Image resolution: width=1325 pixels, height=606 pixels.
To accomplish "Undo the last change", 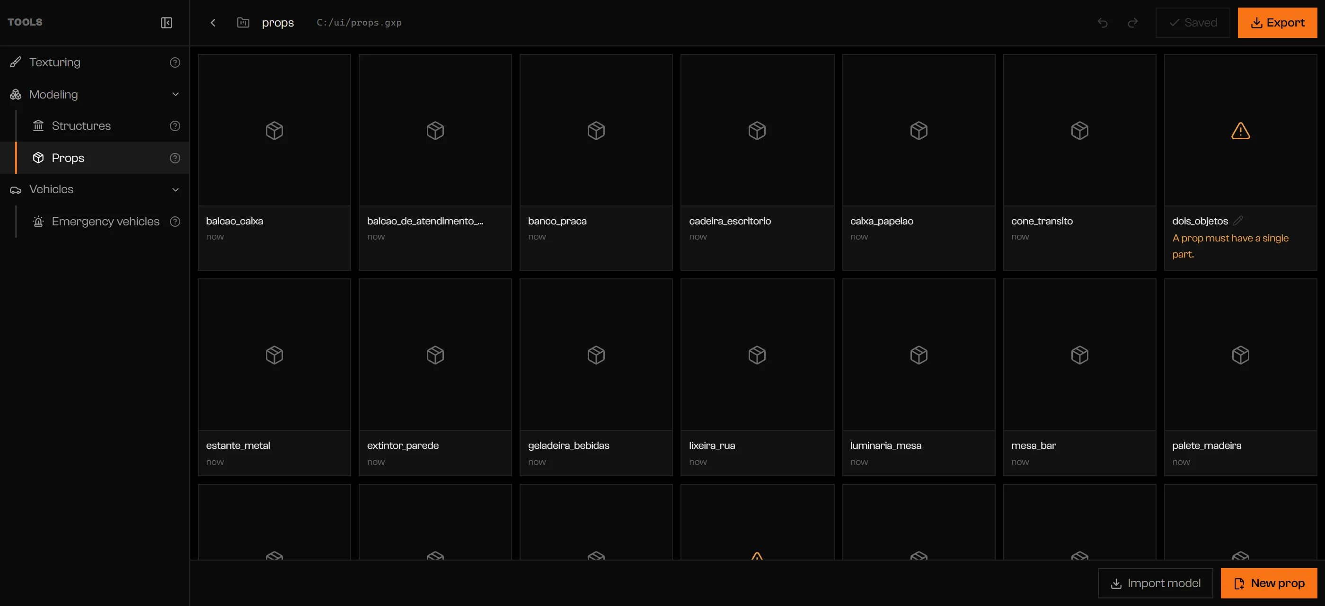I will point(1102,23).
